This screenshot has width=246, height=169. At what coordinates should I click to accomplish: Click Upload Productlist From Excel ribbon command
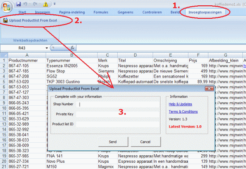point(30,21)
